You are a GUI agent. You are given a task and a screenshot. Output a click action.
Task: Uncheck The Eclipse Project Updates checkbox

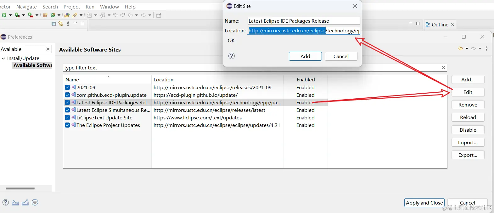[67, 125]
